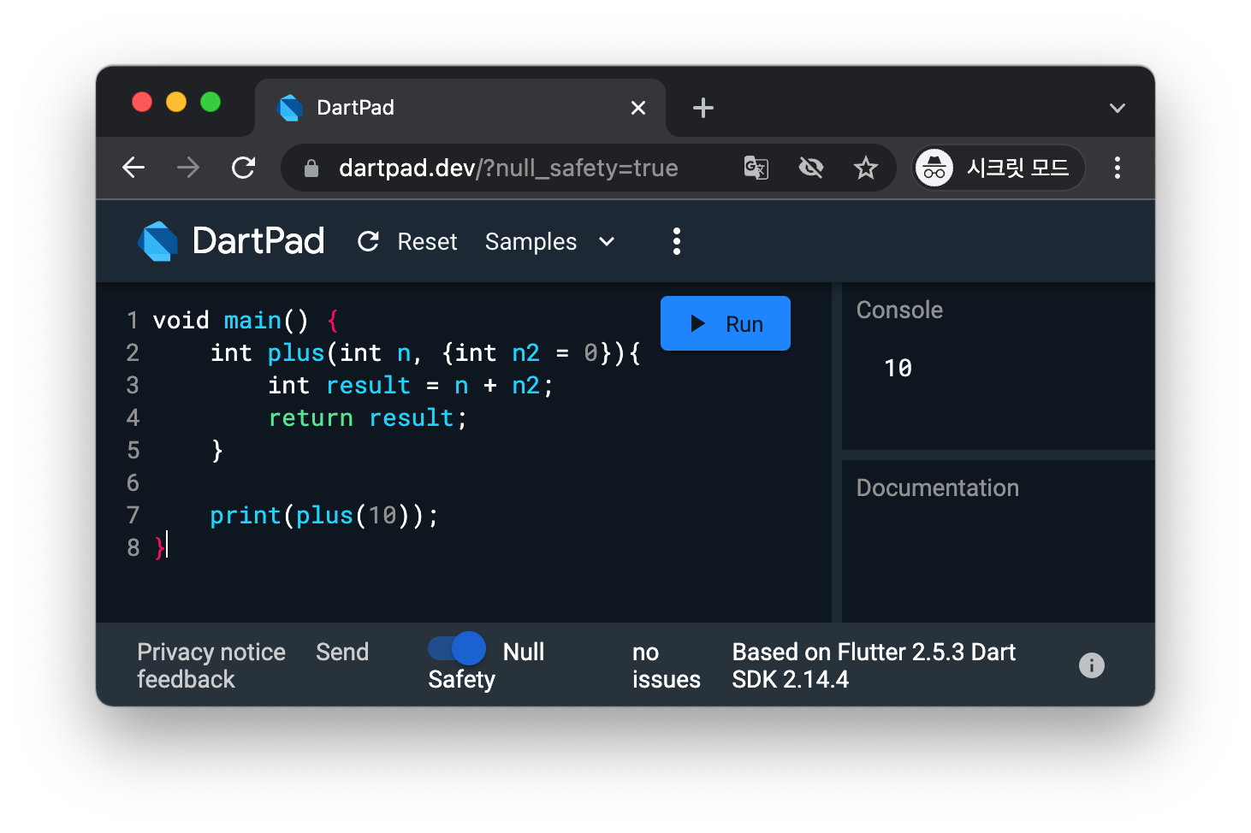Click 'print(plus(10));' on line 7
This screenshot has width=1251, height=833.
click(324, 516)
